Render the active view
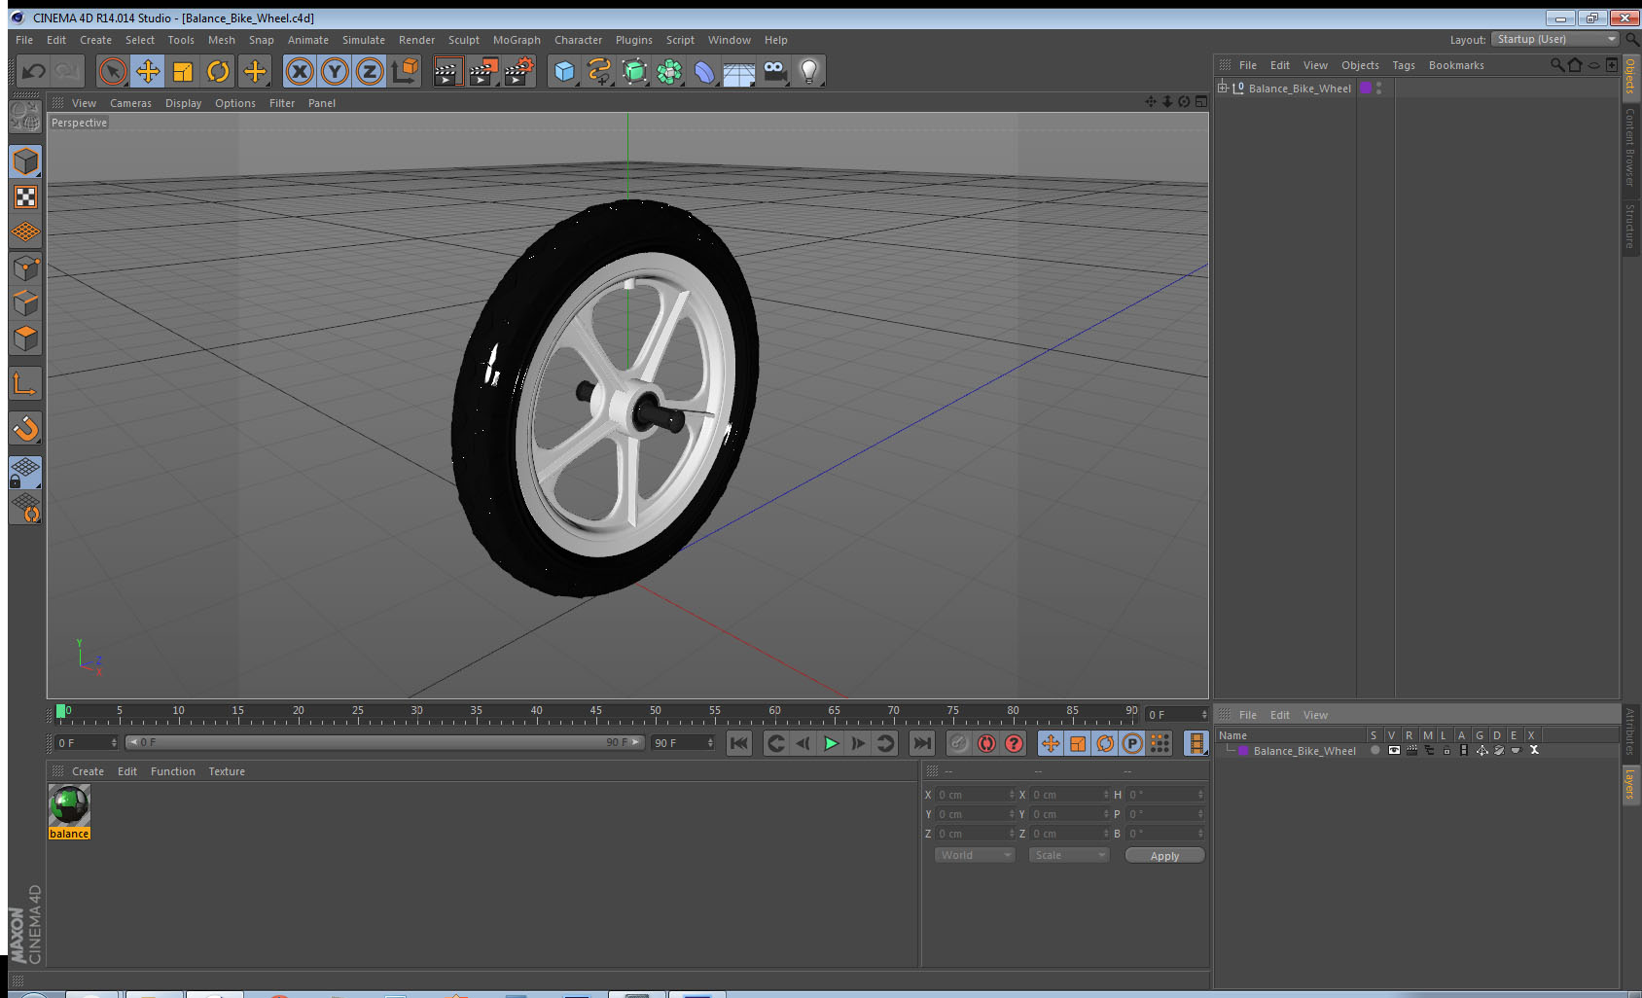Screen dimensions: 1642x998 point(447,71)
